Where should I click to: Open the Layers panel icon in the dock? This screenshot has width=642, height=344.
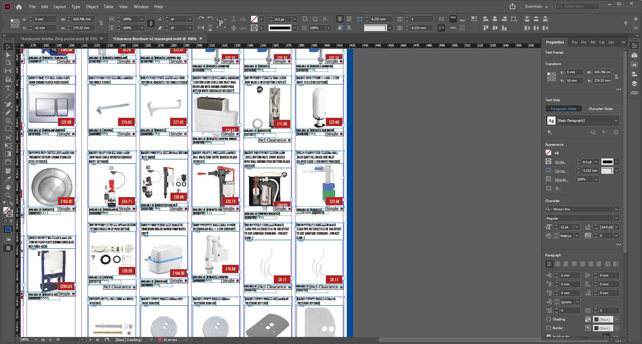[634, 83]
